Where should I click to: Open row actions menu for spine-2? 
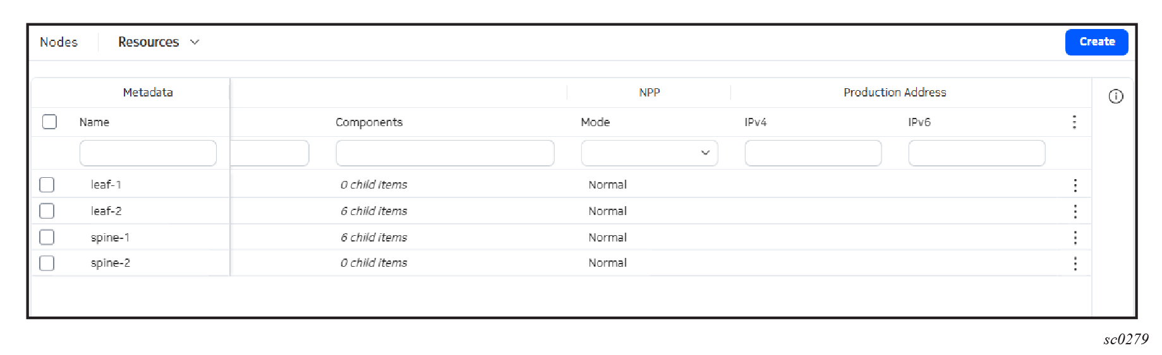coord(1075,264)
